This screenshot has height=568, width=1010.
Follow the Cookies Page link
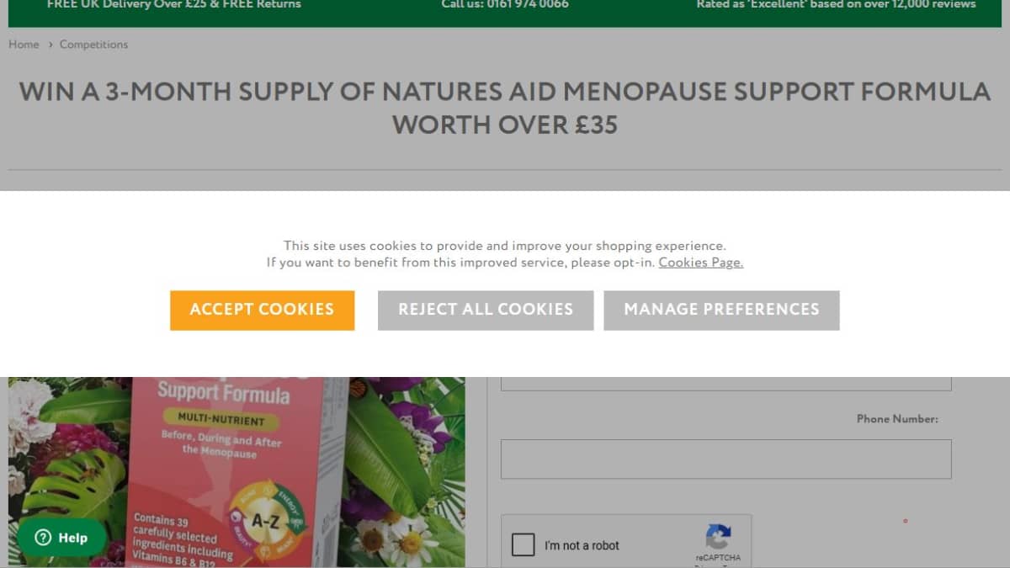(700, 263)
